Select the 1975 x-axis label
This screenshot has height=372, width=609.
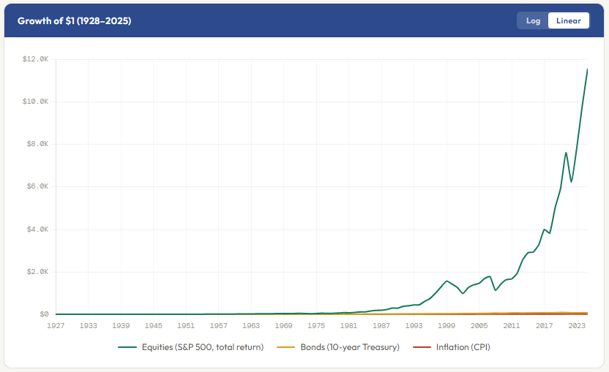[x=316, y=325]
